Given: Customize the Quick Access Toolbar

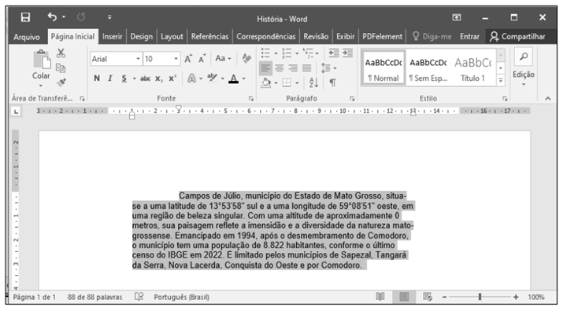Looking at the screenshot, I should 109,17.
